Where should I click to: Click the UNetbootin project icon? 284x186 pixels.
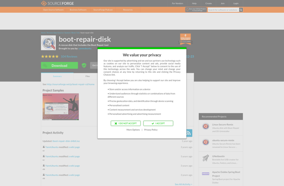click(x=205, y=158)
